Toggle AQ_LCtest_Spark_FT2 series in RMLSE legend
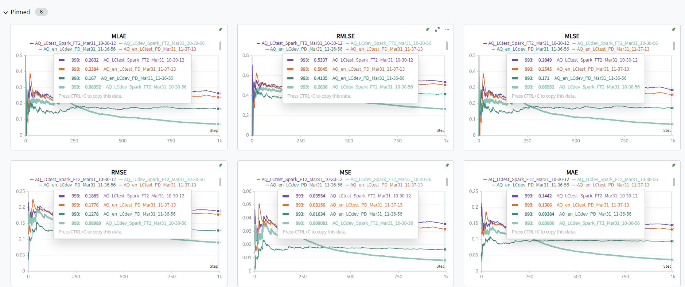 pos(299,43)
